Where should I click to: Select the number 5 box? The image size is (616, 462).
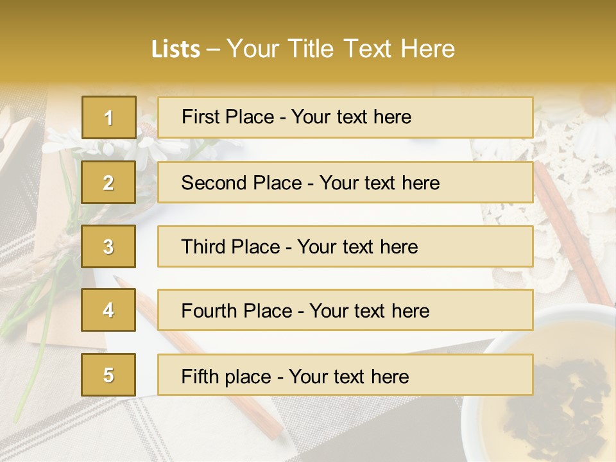(x=108, y=375)
